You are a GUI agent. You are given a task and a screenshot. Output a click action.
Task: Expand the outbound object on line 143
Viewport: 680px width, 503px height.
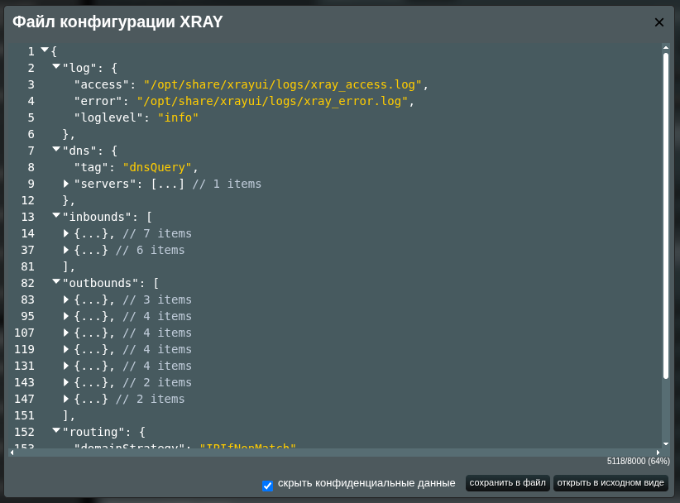click(x=66, y=382)
